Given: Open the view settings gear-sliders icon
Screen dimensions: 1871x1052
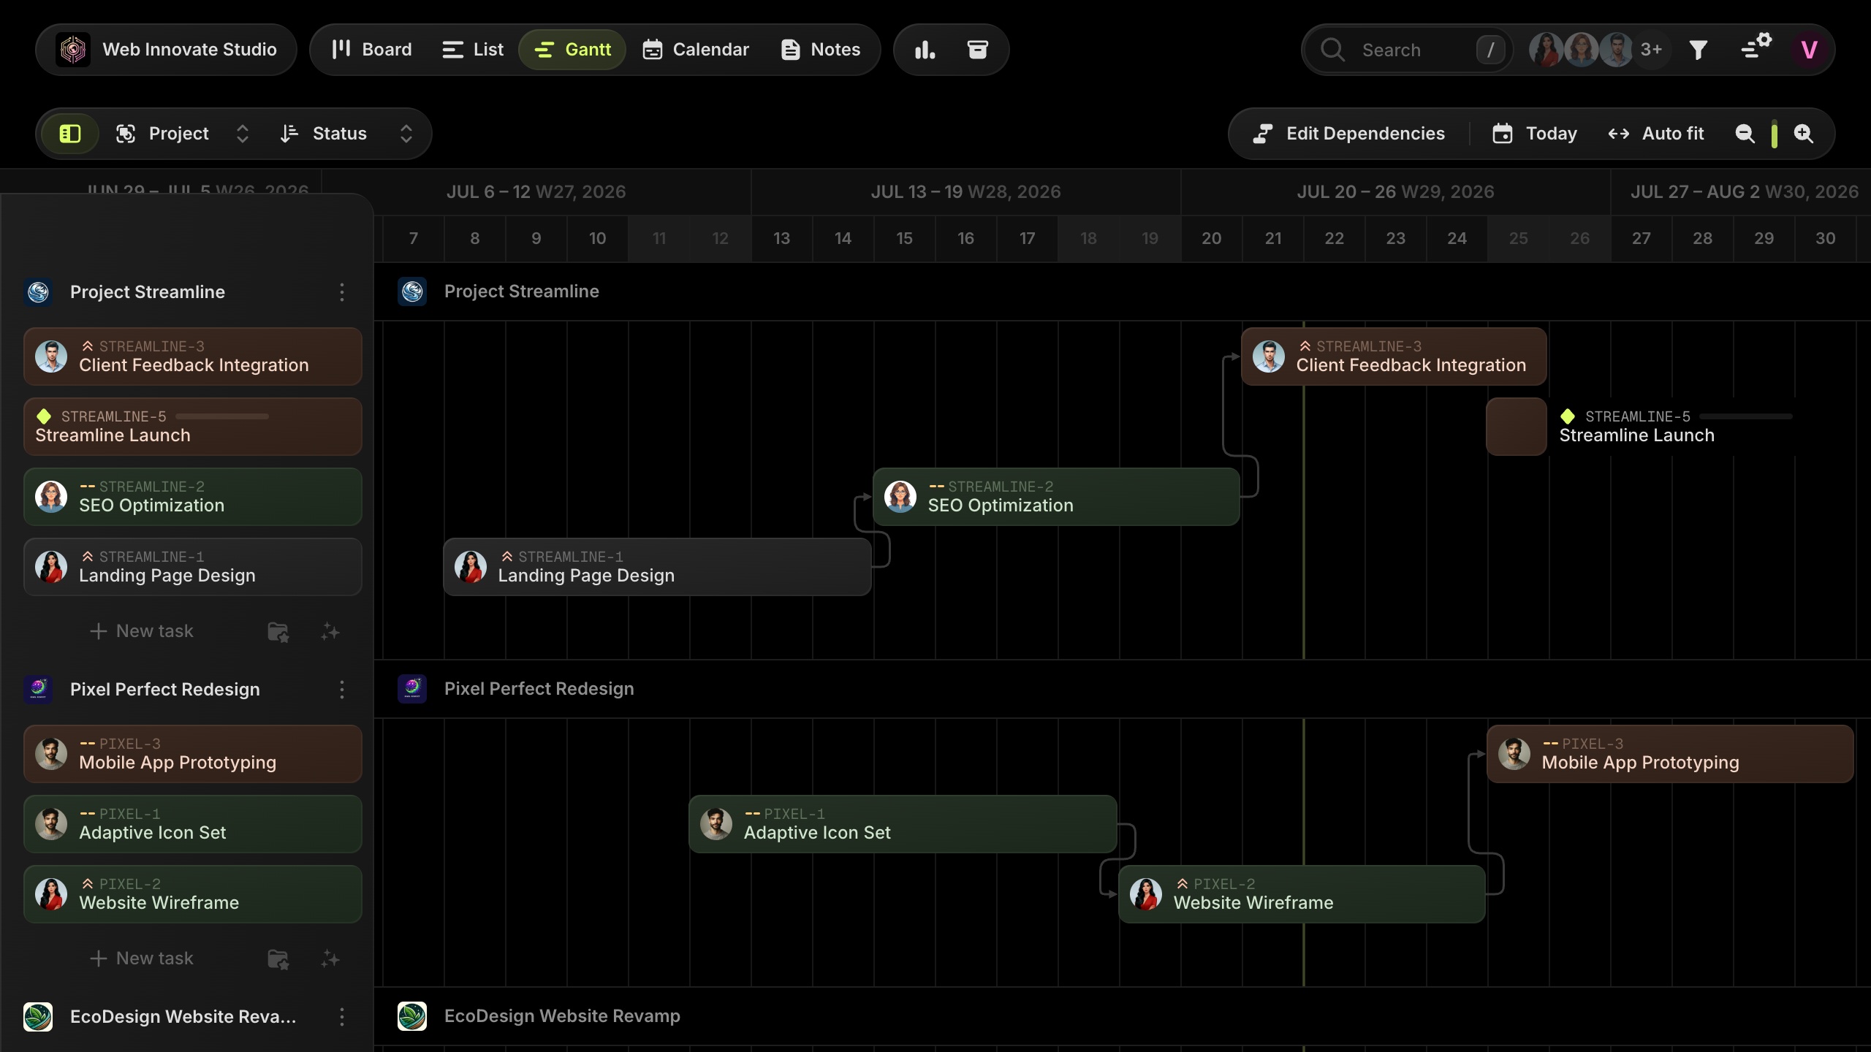Looking at the screenshot, I should pos(1756,48).
